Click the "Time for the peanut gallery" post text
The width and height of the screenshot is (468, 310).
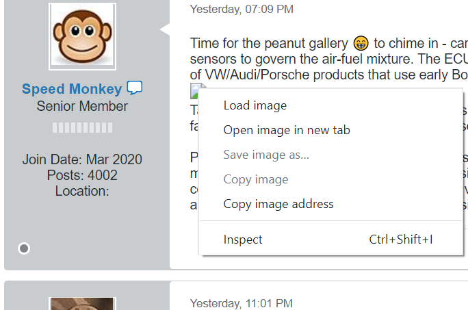[270, 43]
